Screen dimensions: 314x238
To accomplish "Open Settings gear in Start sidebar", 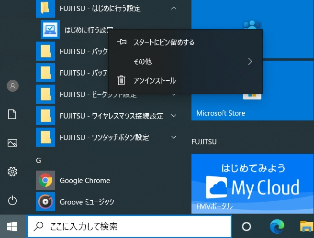I will 12,172.
